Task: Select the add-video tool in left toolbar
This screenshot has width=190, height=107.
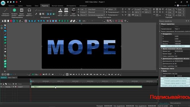Action: (x=5, y=67)
